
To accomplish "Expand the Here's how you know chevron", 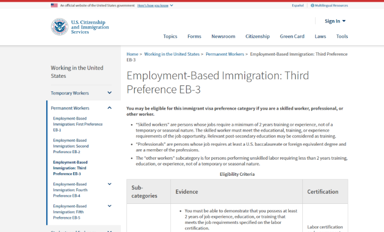I will (171, 6).
